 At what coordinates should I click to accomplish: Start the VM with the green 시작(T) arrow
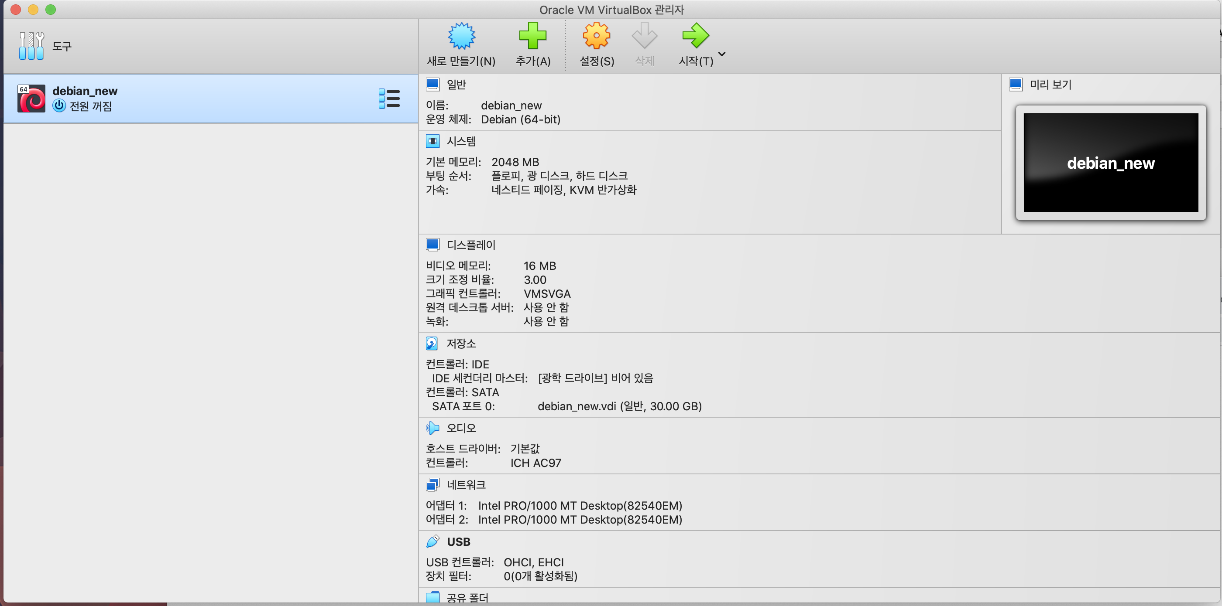tap(695, 36)
